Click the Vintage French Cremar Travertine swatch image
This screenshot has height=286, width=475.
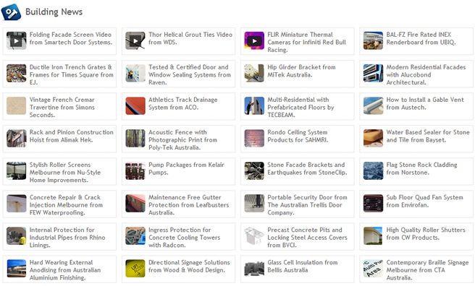click(17, 105)
